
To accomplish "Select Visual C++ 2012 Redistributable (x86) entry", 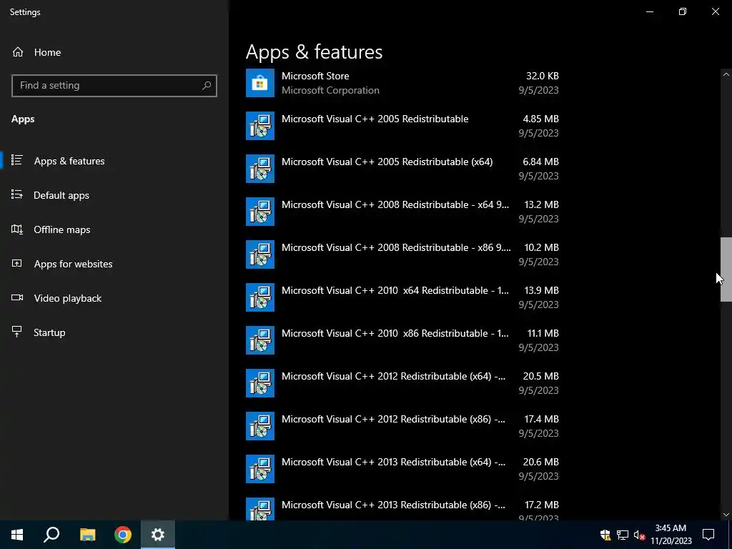I will point(393,419).
